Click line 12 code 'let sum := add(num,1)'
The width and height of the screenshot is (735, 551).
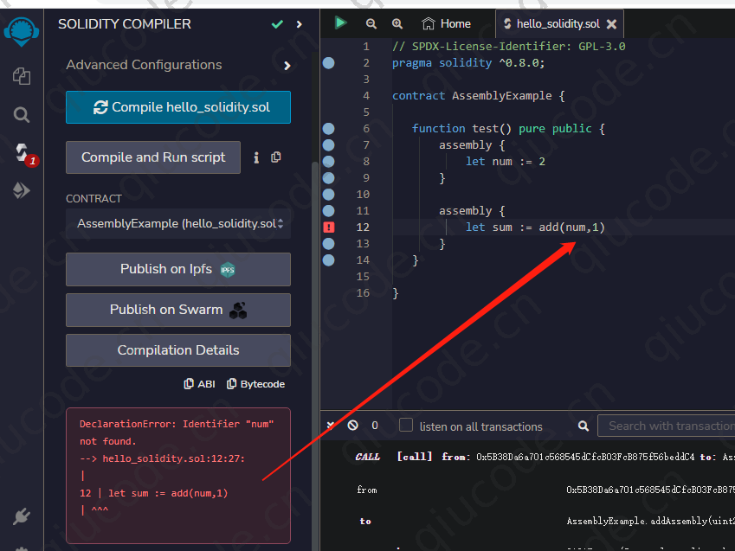tap(535, 227)
